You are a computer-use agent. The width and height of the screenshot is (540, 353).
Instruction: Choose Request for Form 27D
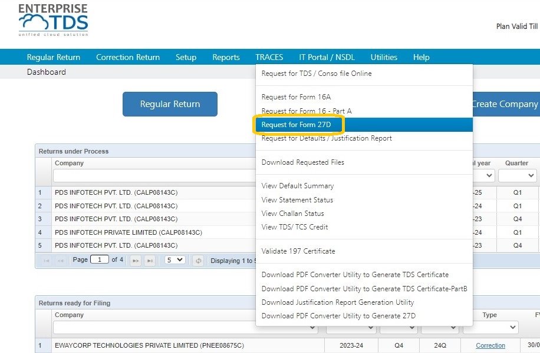tap(364, 124)
